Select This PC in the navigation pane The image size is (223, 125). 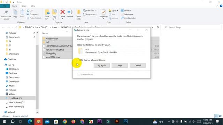(11, 65)
